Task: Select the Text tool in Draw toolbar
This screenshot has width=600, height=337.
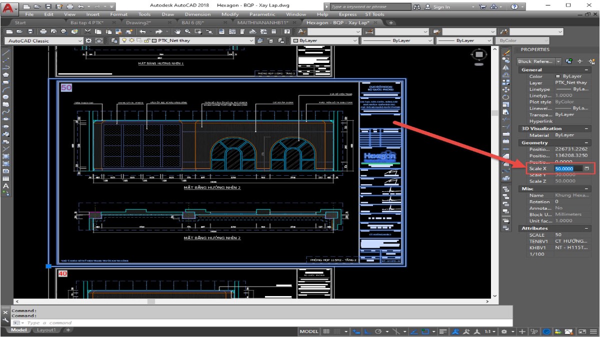Action: 6,186
